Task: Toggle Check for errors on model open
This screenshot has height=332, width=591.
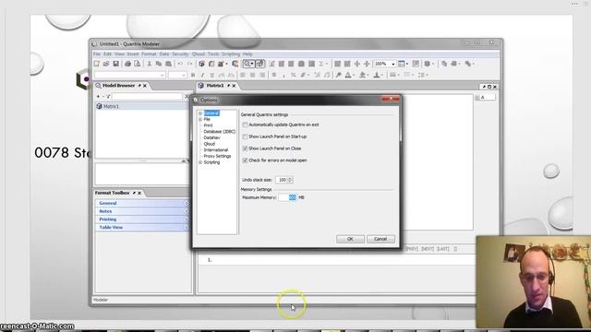Action: click(245, 160)
